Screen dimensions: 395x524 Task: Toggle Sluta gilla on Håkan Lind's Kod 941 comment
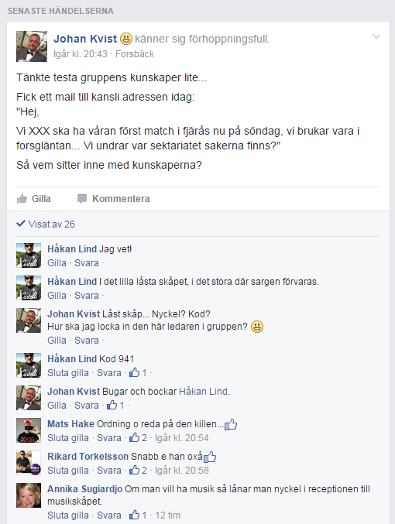(x=68, y=372)
